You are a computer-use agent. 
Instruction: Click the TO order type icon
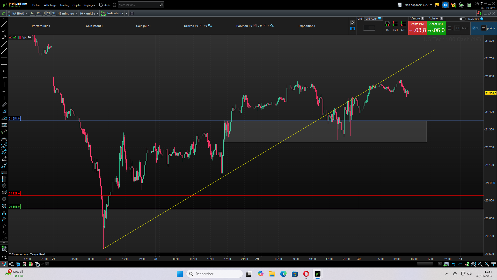(387, 24)
